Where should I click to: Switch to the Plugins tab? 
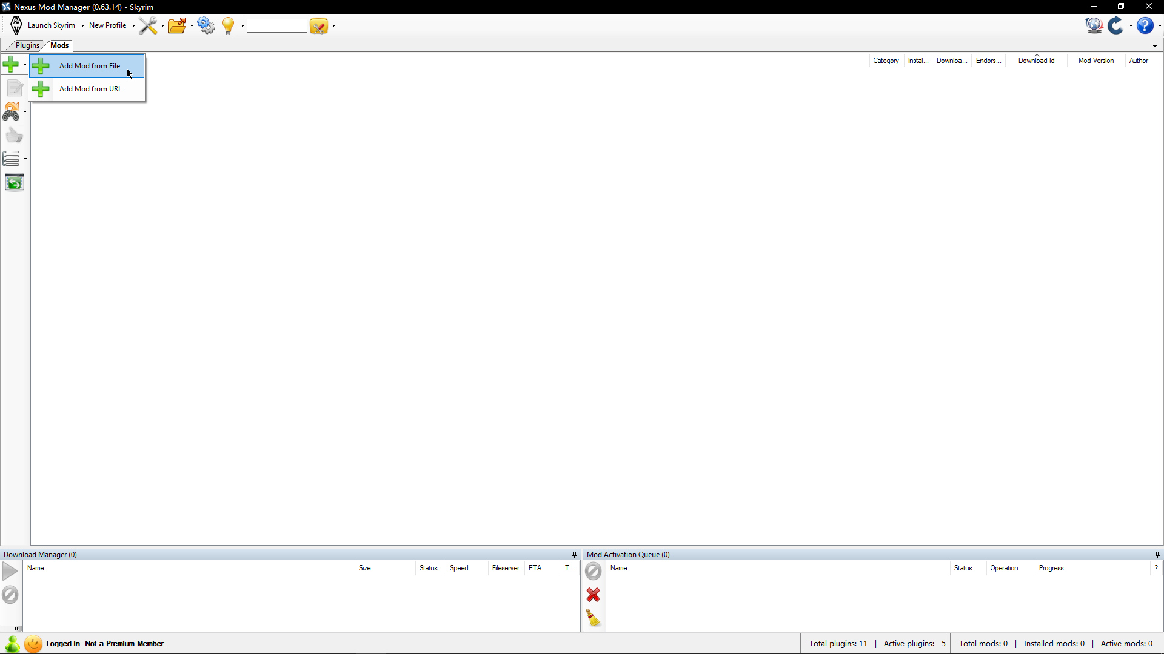click(27, 45)
